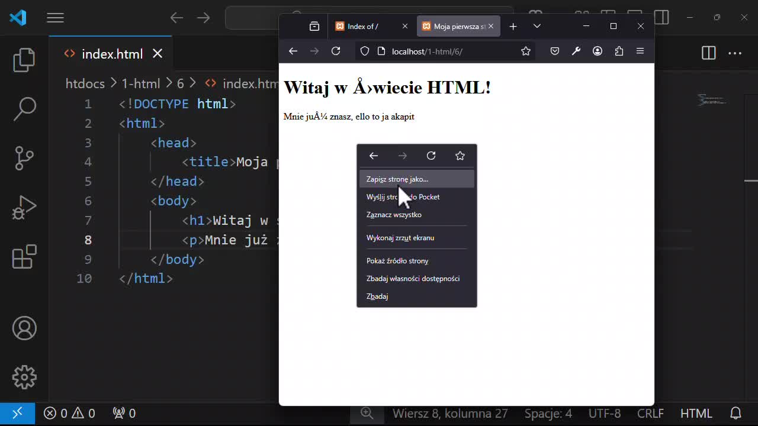
Task: Click the 'HTML' language mode selector
Action: (696, 413)
